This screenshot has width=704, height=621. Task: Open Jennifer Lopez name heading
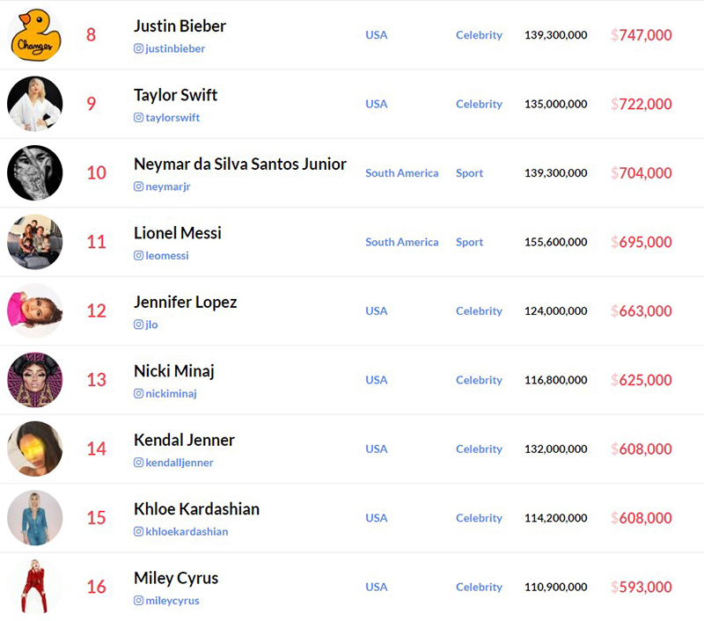[x=185, y=302]
